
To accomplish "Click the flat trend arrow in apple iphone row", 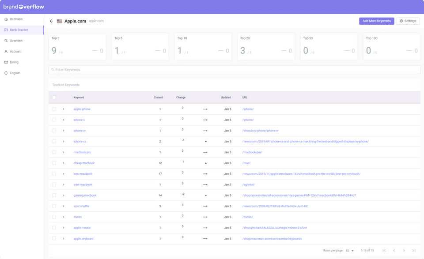I will point(205,109).
